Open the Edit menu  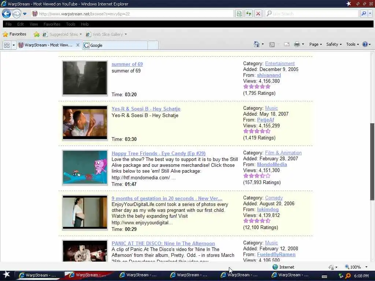point(21,24)
